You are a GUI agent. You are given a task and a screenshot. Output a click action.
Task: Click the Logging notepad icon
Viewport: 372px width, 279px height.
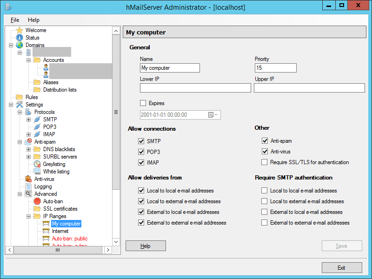28,186
